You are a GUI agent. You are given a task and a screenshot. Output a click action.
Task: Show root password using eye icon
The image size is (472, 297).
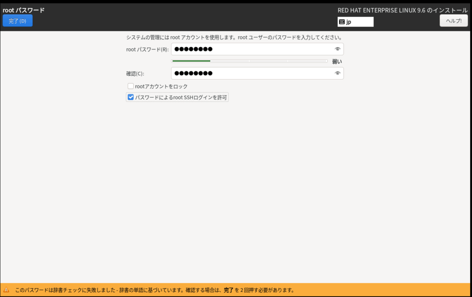click(x=337, y=49)
